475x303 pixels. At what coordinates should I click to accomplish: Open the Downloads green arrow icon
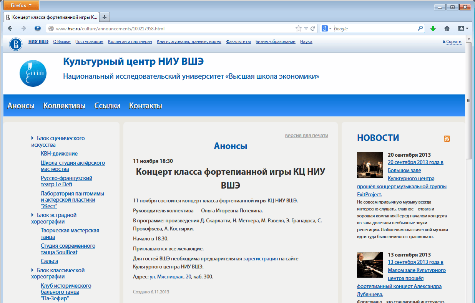[x=433, y=28]
